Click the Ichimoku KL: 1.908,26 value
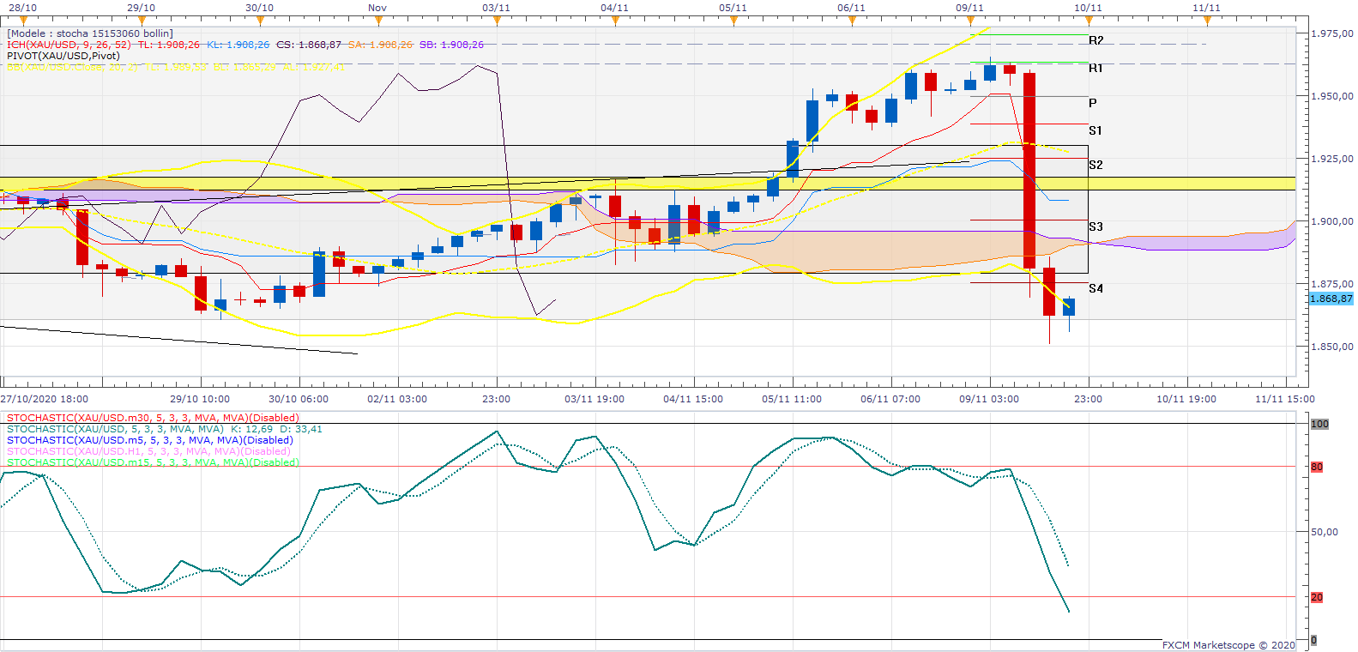 [238, 45]
